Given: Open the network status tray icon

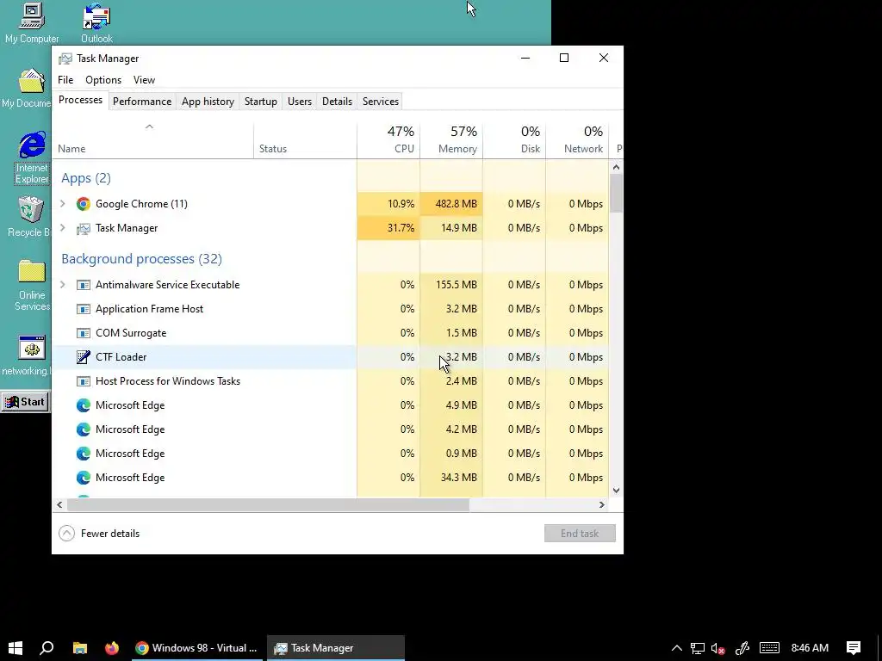Looking at the screenshot, I should 698,648.
